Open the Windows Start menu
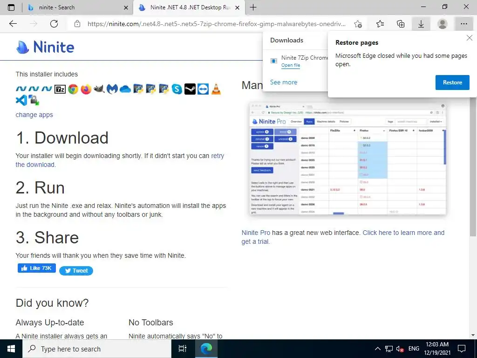The width and height of the screenshot is (477, 358). pos(11,349)
